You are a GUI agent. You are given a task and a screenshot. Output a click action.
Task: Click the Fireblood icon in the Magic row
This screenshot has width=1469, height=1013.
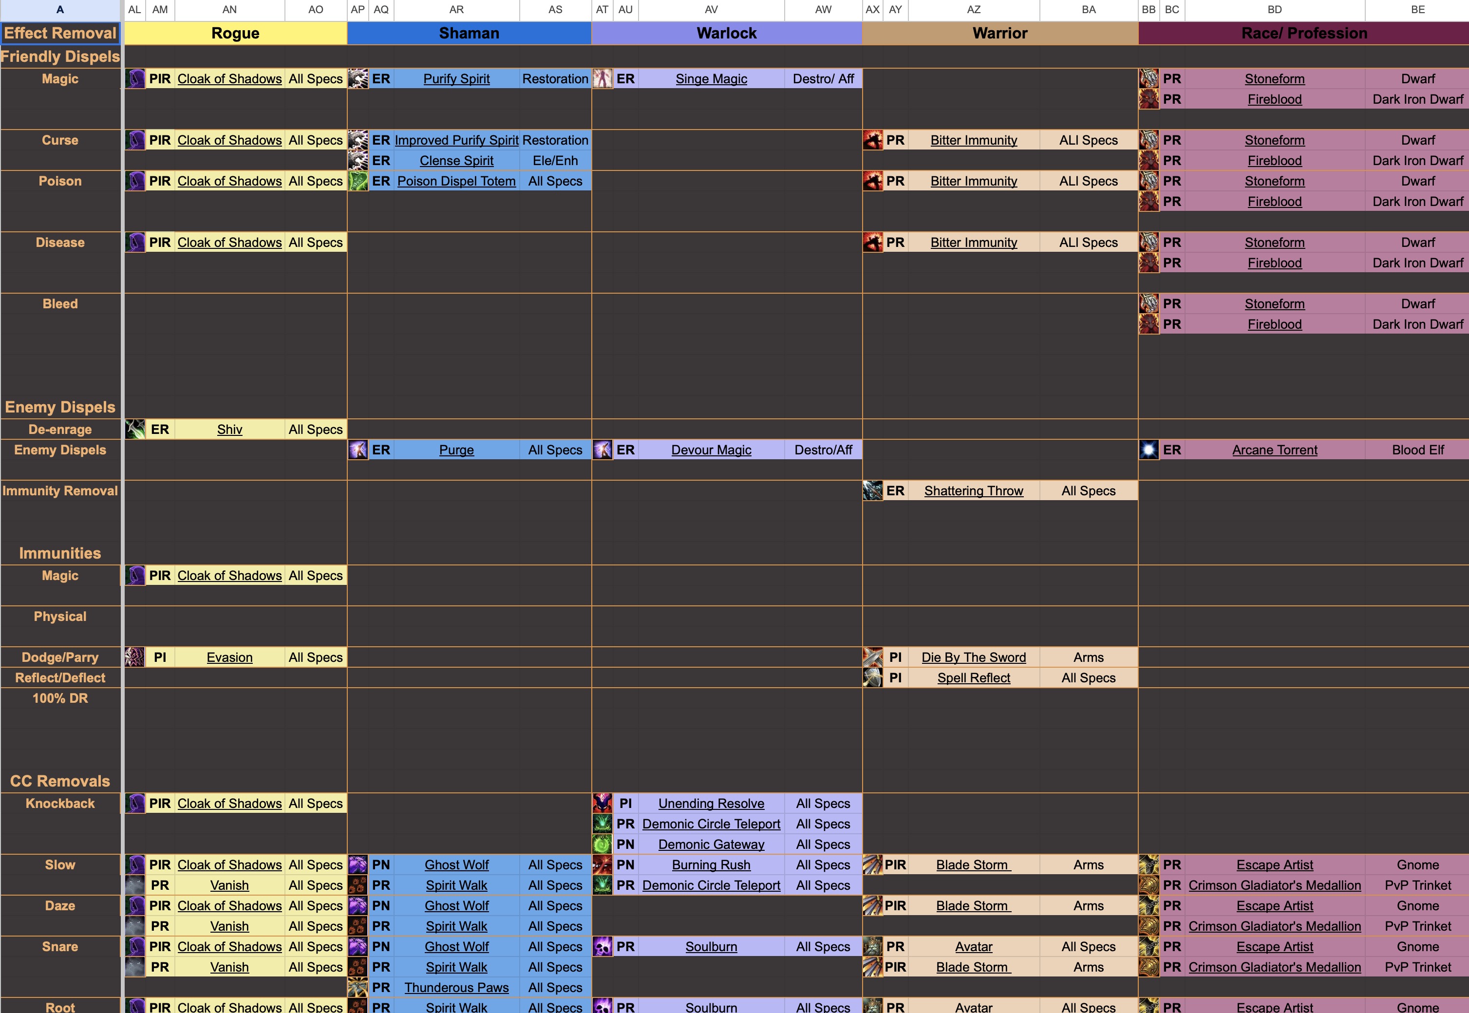(x=1149, y=99)
